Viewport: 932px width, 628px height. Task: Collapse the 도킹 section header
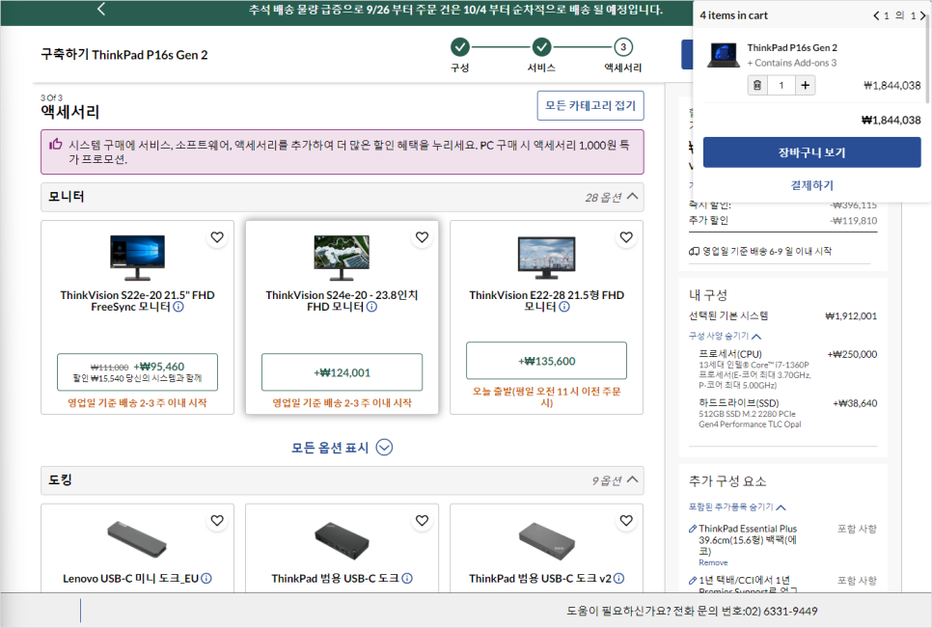(343, 480)
